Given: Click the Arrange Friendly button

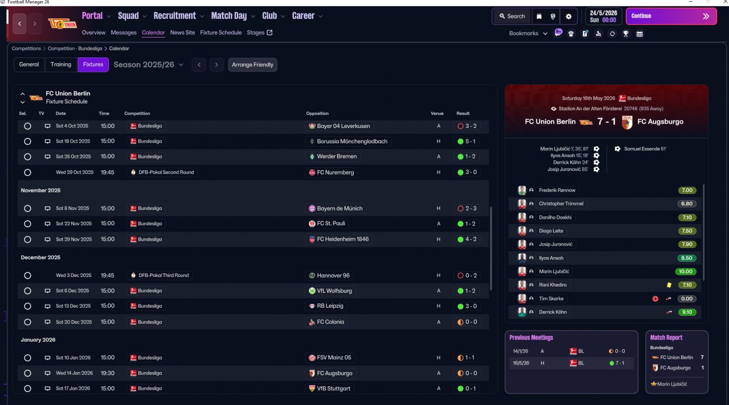Looking at the screenshot, I should (253, 65).
